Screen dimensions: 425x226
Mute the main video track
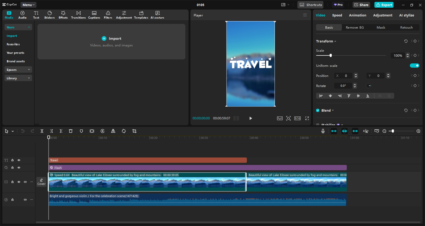point(25,182)
